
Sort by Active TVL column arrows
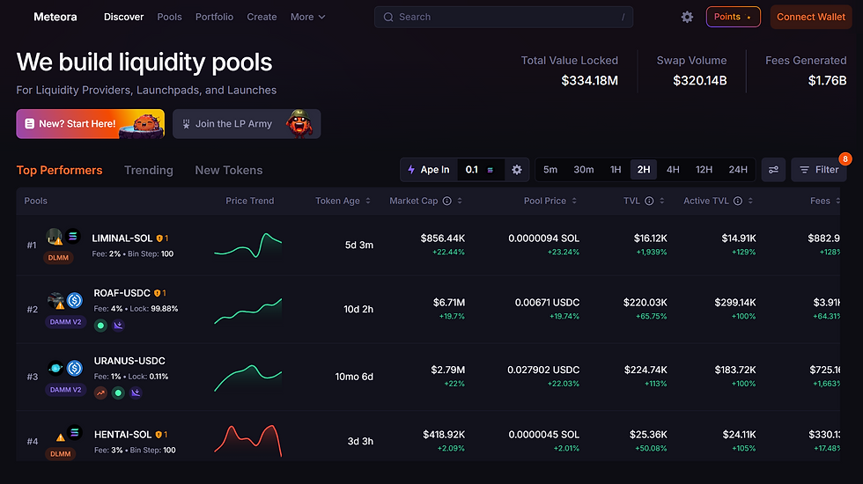750,202
